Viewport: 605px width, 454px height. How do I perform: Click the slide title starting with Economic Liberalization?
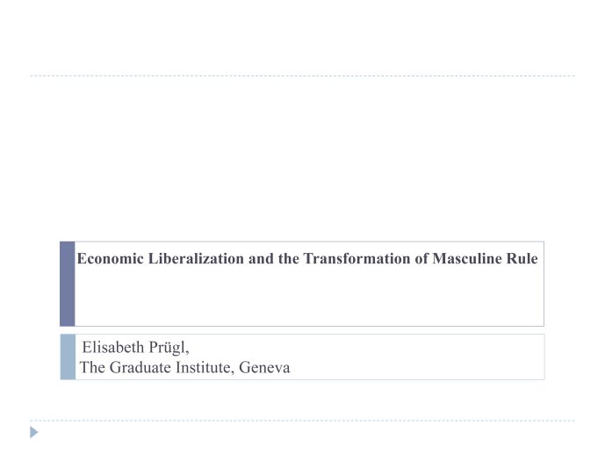click(x=307, y=258)
